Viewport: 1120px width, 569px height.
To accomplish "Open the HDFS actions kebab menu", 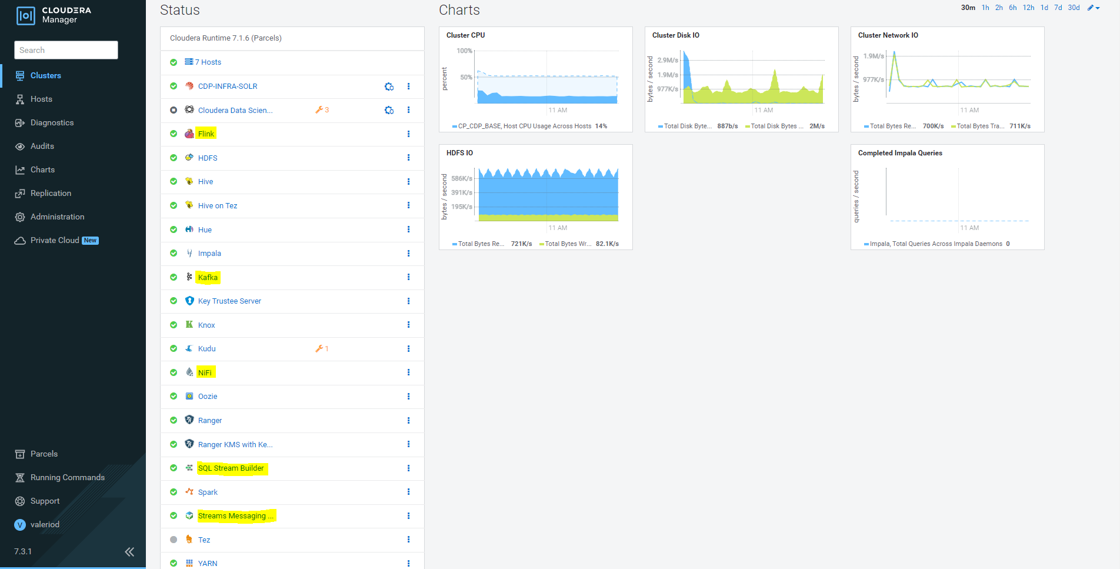I will point(408,158).
